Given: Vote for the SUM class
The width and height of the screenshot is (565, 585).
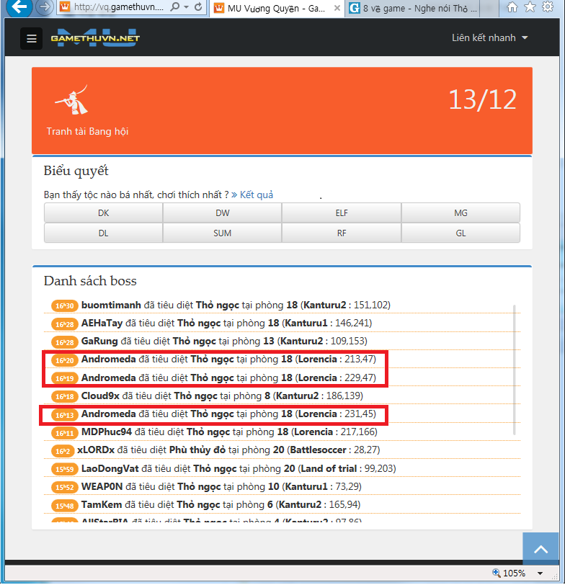Looking at the screenshot, I should 222,233.
